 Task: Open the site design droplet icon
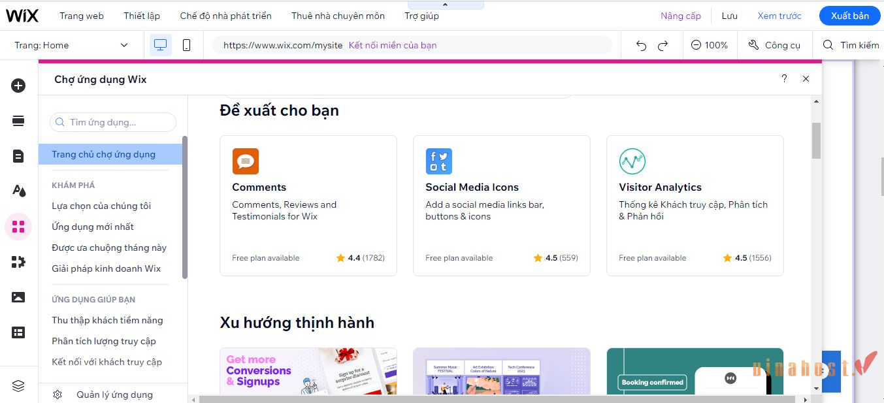click(18, 191)
